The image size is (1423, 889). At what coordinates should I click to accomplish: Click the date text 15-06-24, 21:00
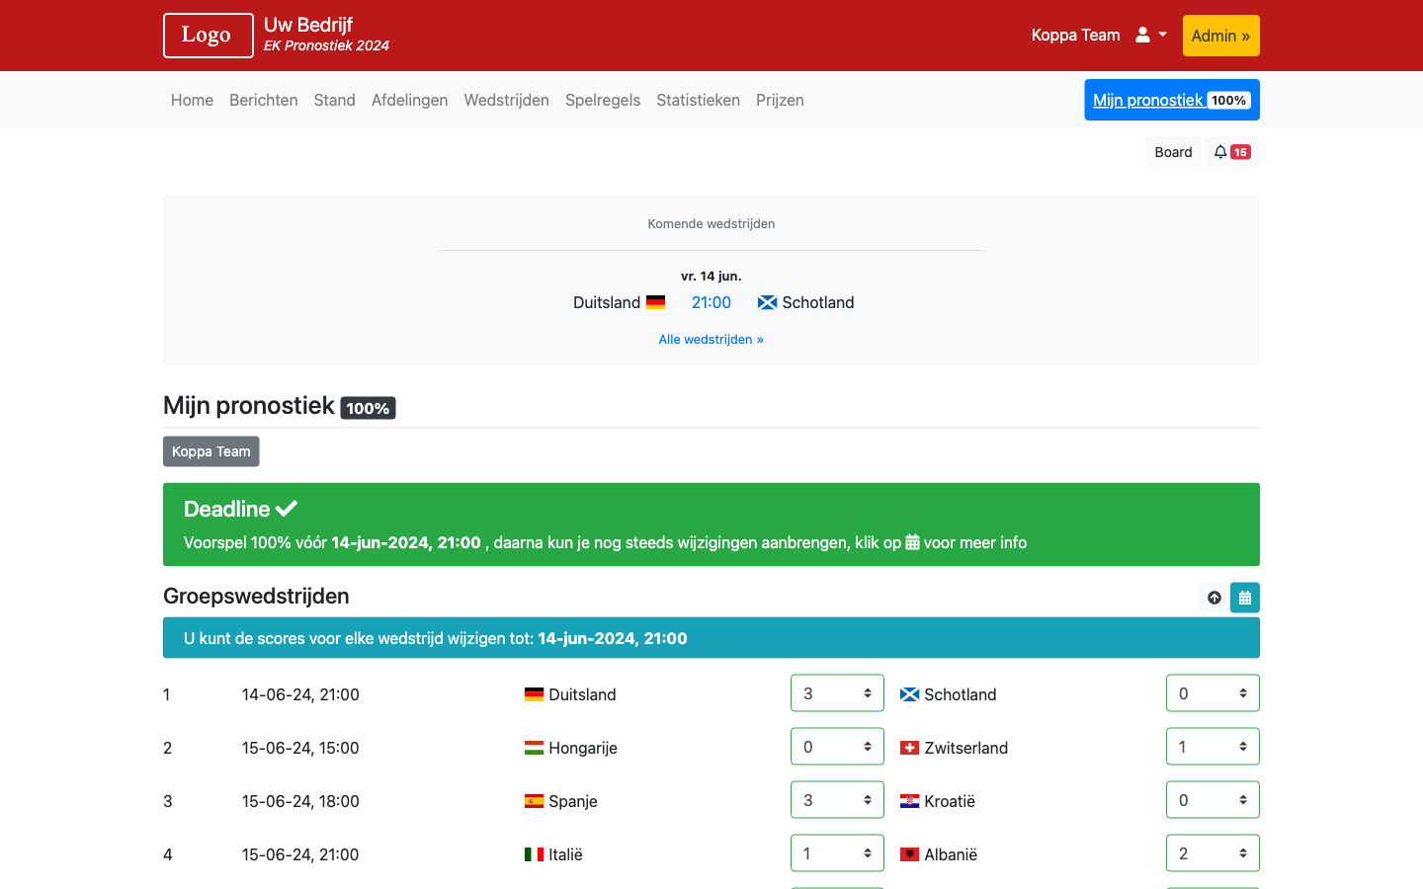[x=300, y=854]
